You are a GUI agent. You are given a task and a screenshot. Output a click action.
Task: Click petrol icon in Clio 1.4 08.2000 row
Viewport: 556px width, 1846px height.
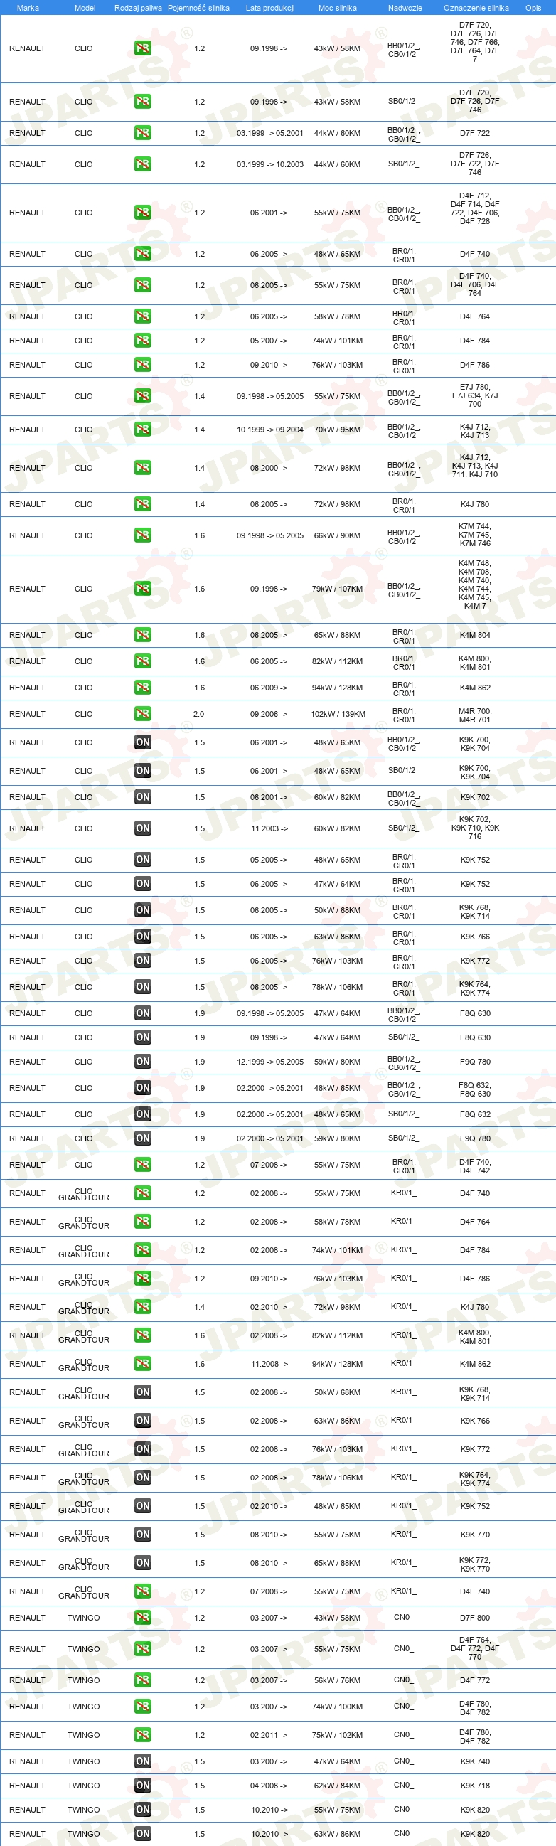pos(143,468)
